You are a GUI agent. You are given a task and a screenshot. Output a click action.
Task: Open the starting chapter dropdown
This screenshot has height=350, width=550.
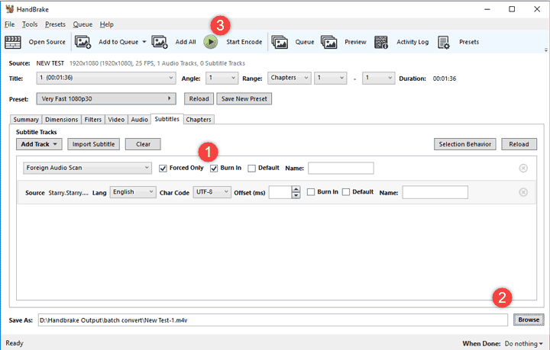pyautogui.click(x=331, y=78)
